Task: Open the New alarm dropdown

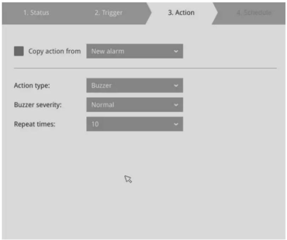Action: coord(134,51)
